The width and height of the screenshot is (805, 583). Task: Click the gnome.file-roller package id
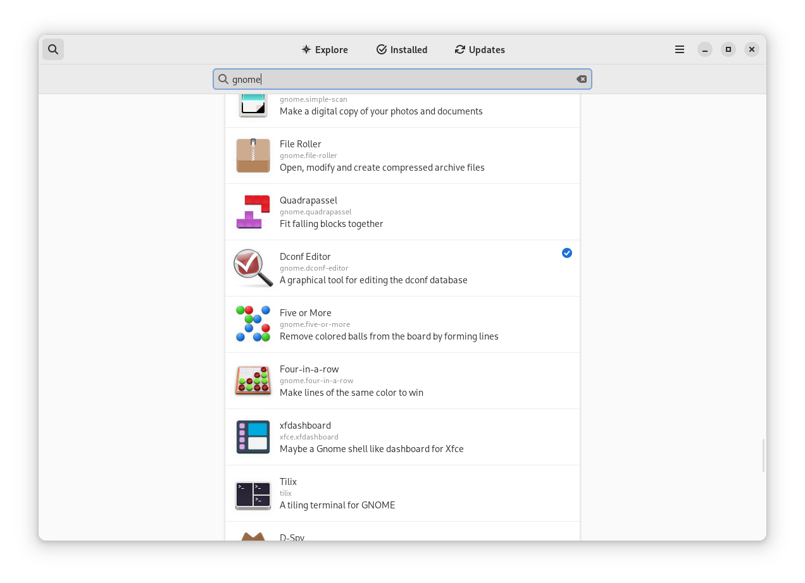coord(308,156)
